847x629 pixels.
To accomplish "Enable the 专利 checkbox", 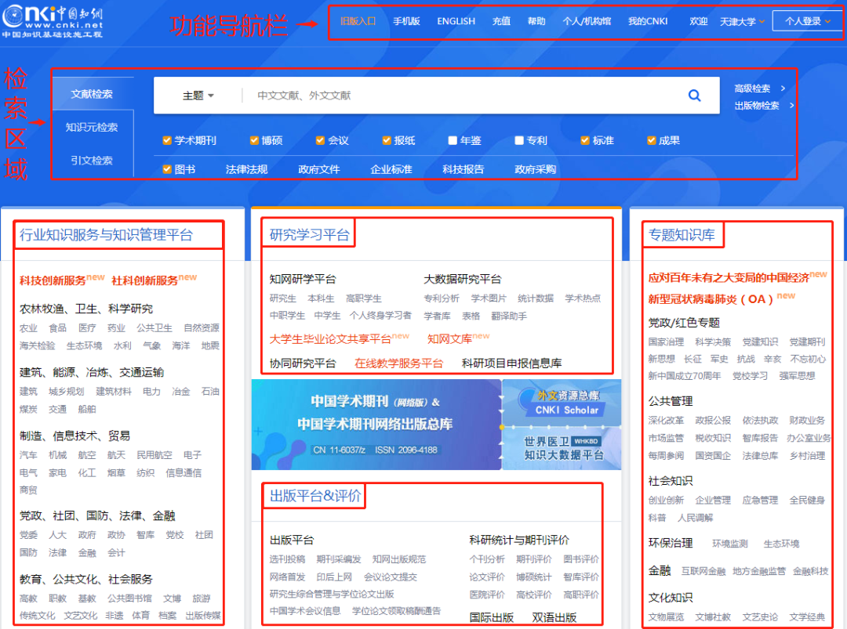I will point(518,139).
